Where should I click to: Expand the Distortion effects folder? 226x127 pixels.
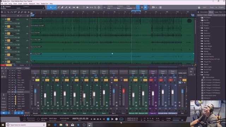(x=201, y=33)
